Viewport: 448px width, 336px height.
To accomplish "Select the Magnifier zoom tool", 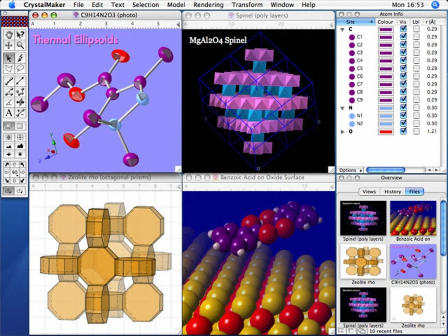I will [x=20, y=45].
